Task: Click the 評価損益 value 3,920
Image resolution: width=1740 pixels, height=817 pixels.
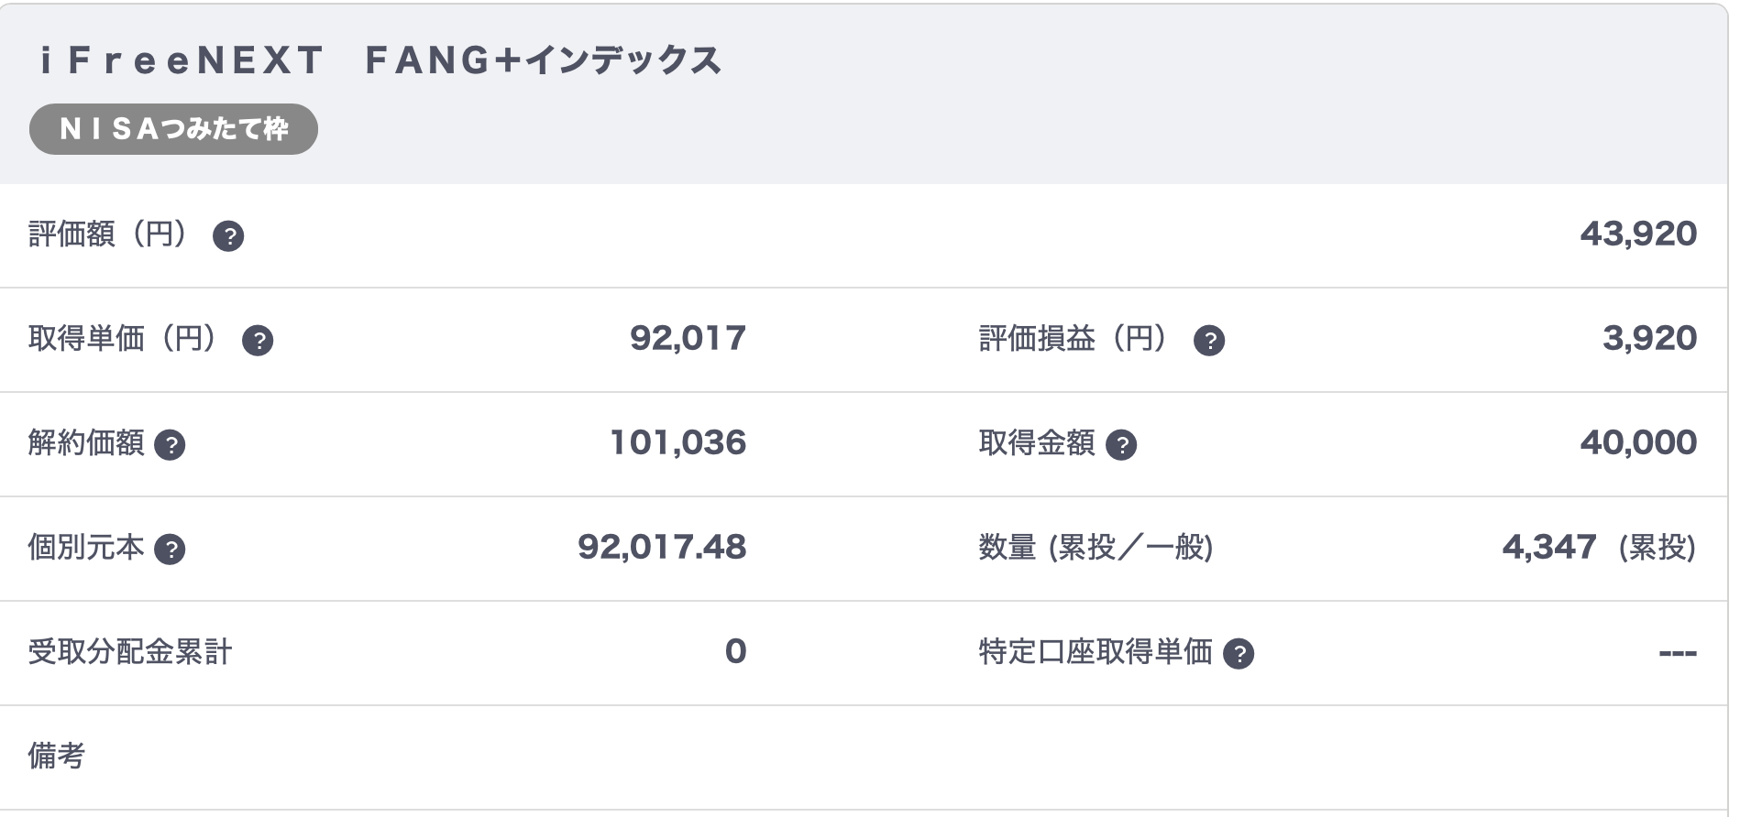Action: click(x=1649, y=339)
